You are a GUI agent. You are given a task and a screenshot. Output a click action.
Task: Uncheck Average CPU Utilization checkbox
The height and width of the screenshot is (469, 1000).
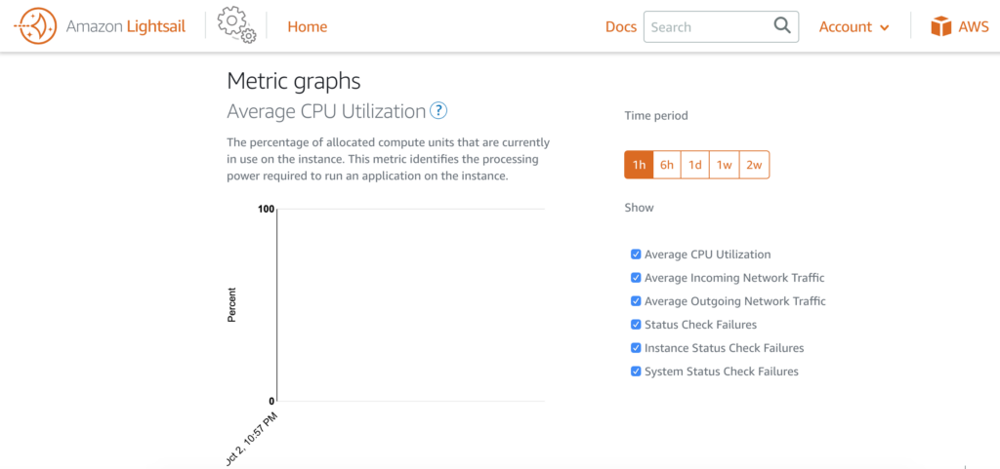pyautogui.click(x=636, y=254)
